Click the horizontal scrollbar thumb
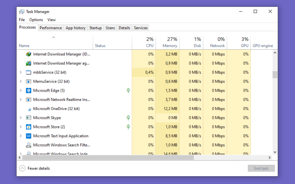The image size is (295, 184). point(108,158)
